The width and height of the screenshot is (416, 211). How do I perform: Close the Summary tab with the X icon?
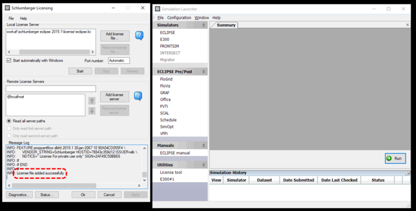click(x=408, y=25)
